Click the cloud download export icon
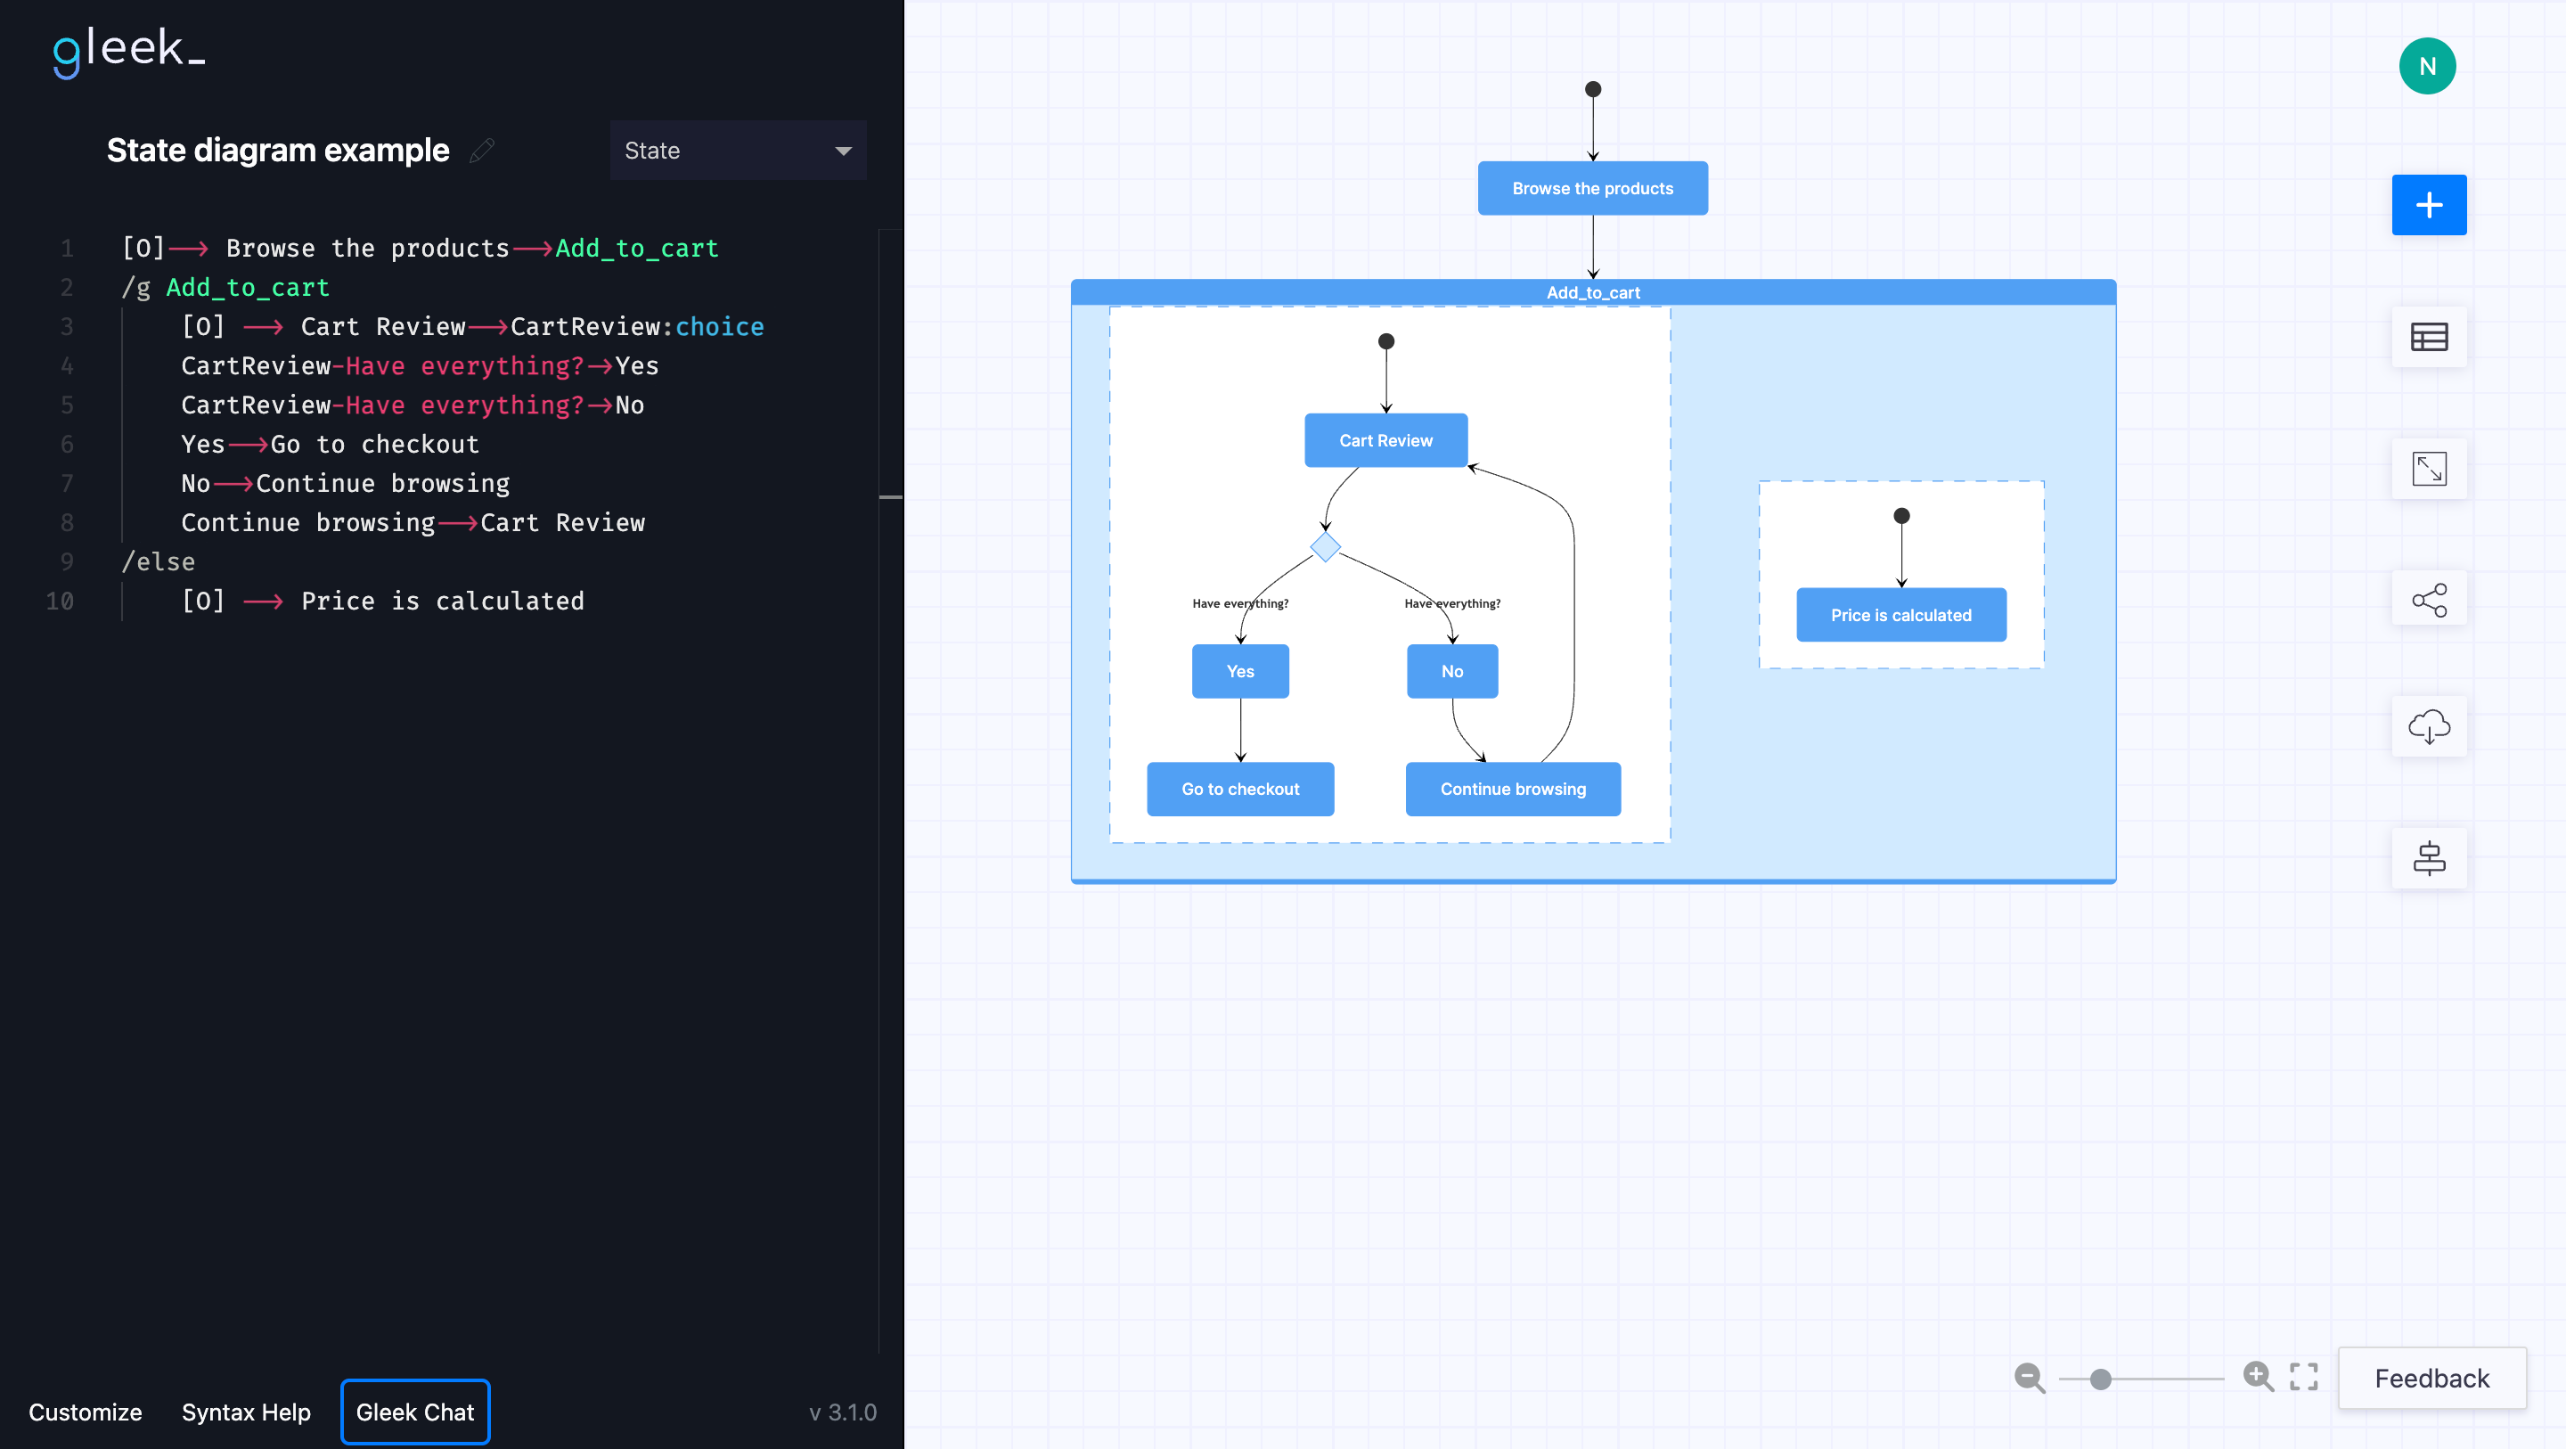This screenshot has height=1449, width=2566. point(2429,726)
